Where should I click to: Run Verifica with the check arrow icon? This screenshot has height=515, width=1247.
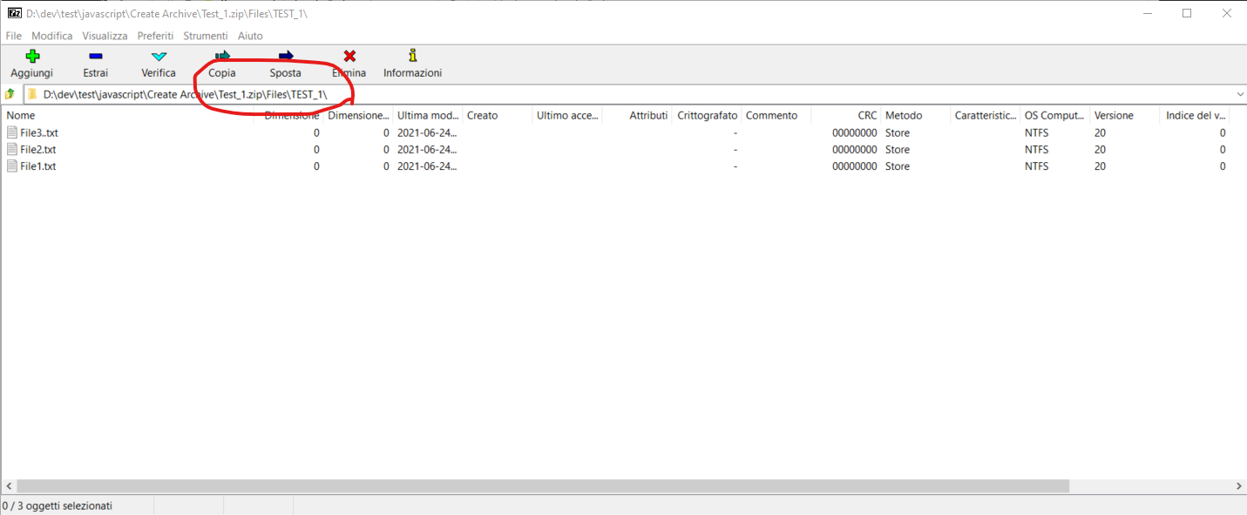click(159, 57)
